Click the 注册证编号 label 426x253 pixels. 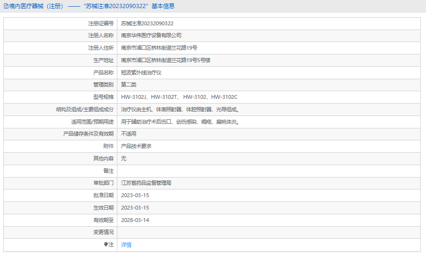(101, 23)
